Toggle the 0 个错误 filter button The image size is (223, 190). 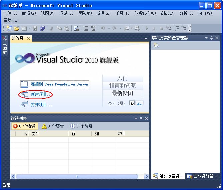(x=24, y=126)
